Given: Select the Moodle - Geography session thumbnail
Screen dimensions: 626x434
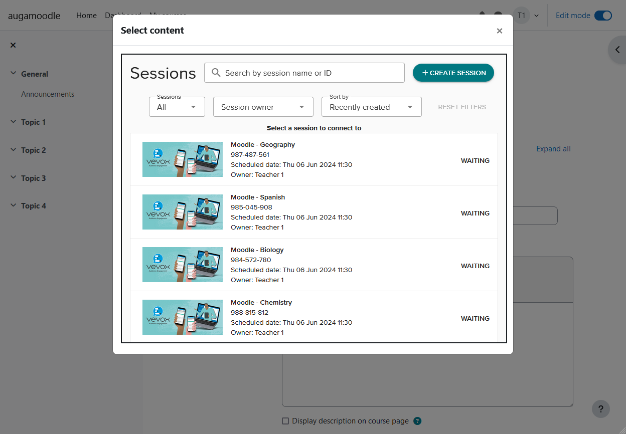Looking at the screenshot, I should tap(182, 159).
